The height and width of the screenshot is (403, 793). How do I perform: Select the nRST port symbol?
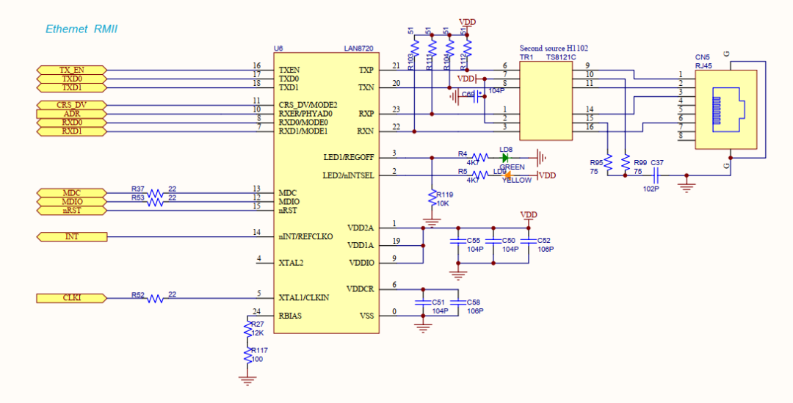coord(72,211)
